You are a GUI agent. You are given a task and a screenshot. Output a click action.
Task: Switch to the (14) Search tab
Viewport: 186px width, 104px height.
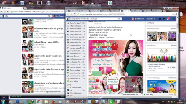pos(12,8)
